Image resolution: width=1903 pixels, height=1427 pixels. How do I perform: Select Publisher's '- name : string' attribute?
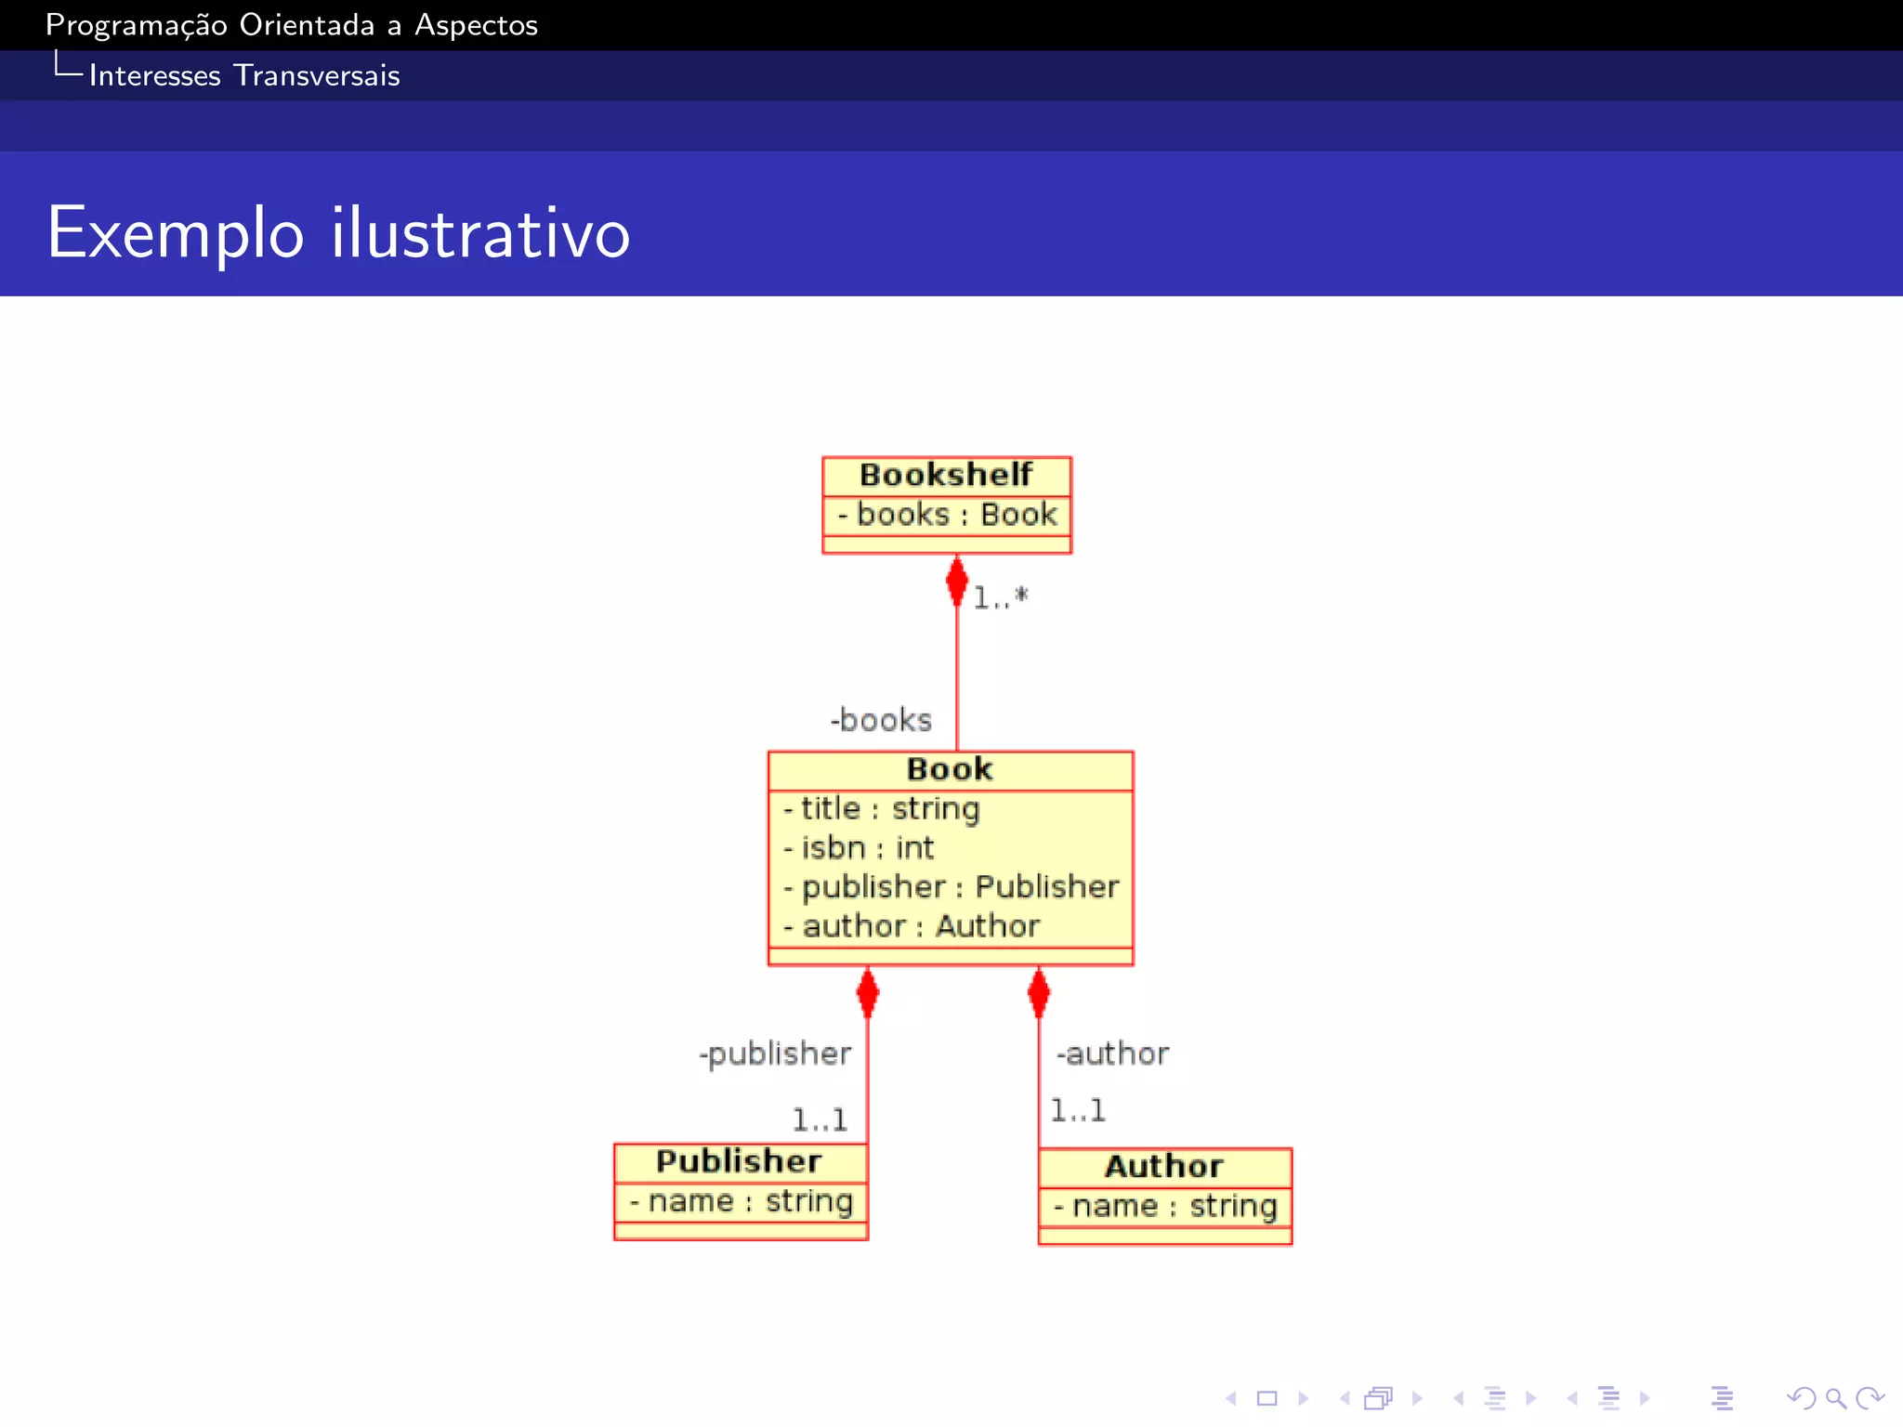click(741, 1201)
